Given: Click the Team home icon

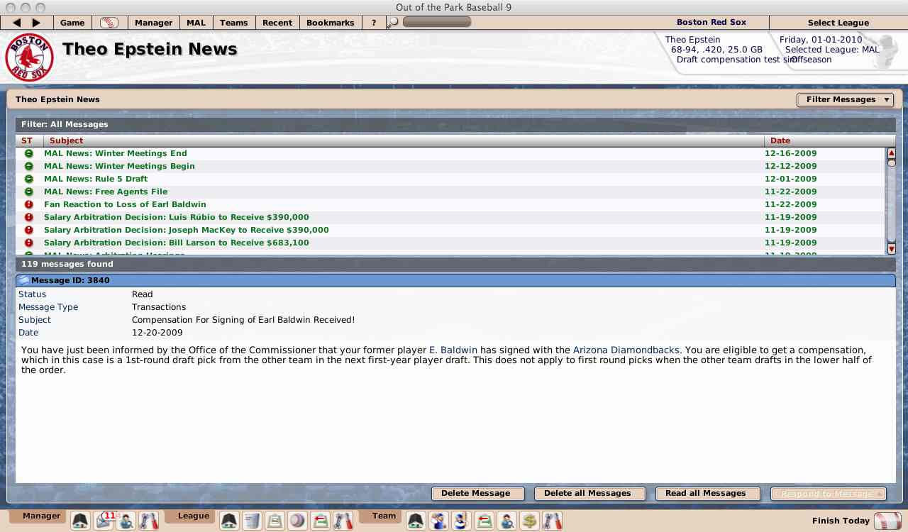Looking at the screenshot, I should click(x=416, y=521).
